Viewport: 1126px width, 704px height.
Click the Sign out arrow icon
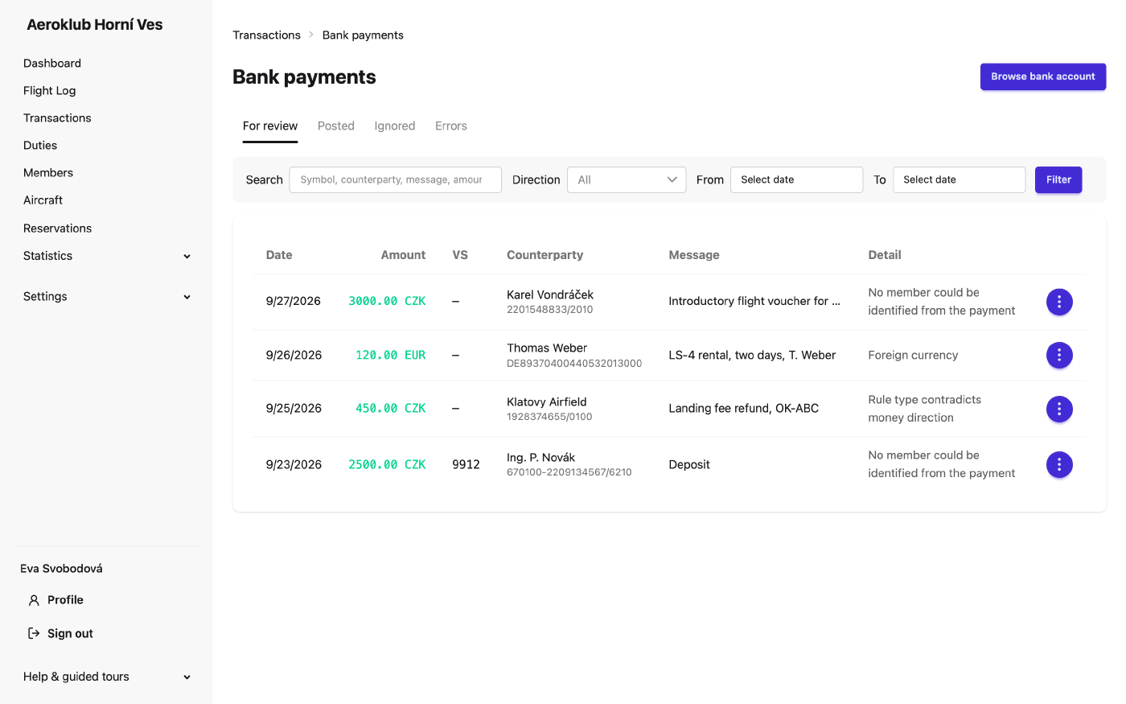point(34,633)
